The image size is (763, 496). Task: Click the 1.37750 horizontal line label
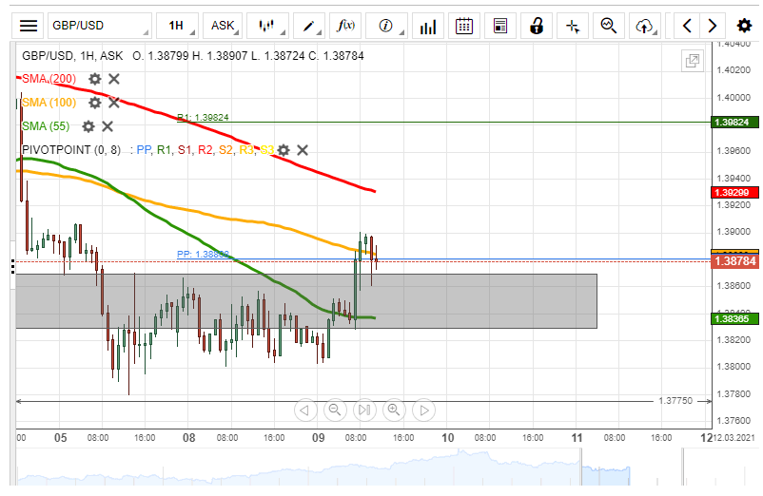pos(675,401)
